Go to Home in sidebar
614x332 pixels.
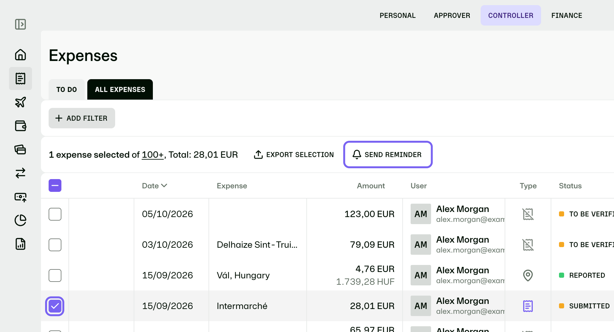(x=20, y=55)
